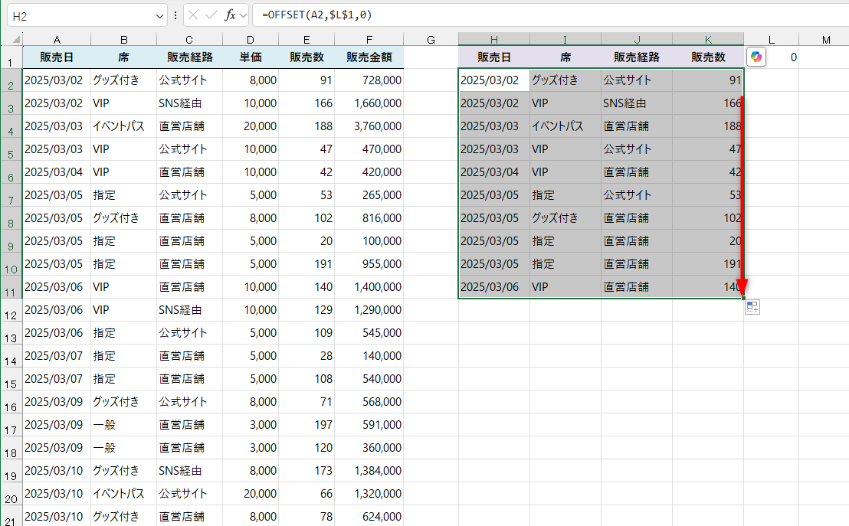The height and width of the screenshot is (526, 849).
Task: Select row 20 header
Action: point(11,494)
